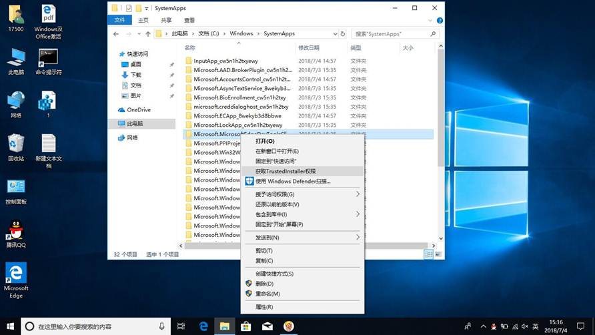This screenshot has width=595, height=335.
Task: Open 属性(R) from context menu
Action: pos(302,307)
